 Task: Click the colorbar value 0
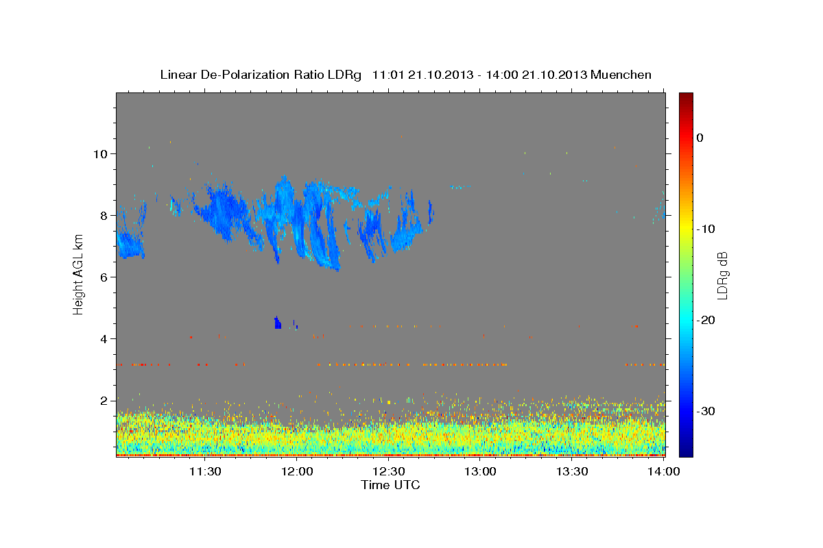click(x=700, y=138)
